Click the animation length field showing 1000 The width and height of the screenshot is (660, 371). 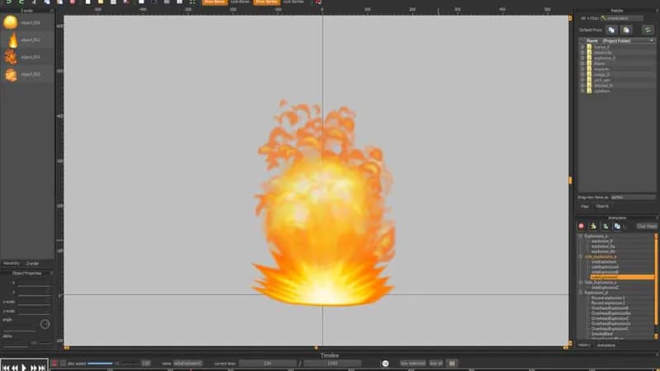pyautogui.click(x=332, y=364)
